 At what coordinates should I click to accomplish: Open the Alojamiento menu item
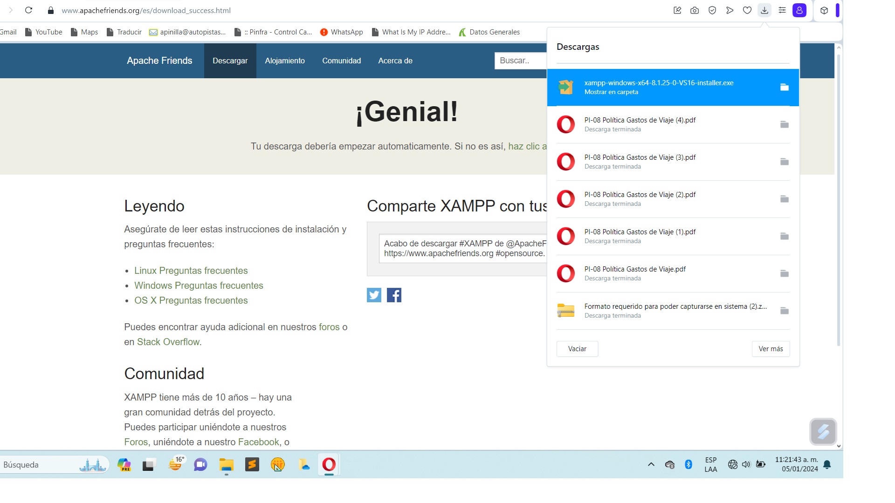285,61
